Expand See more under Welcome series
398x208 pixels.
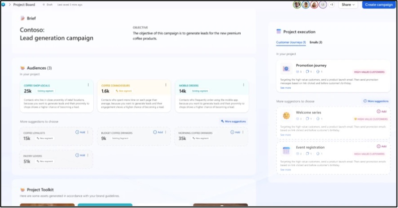[285, 135]
